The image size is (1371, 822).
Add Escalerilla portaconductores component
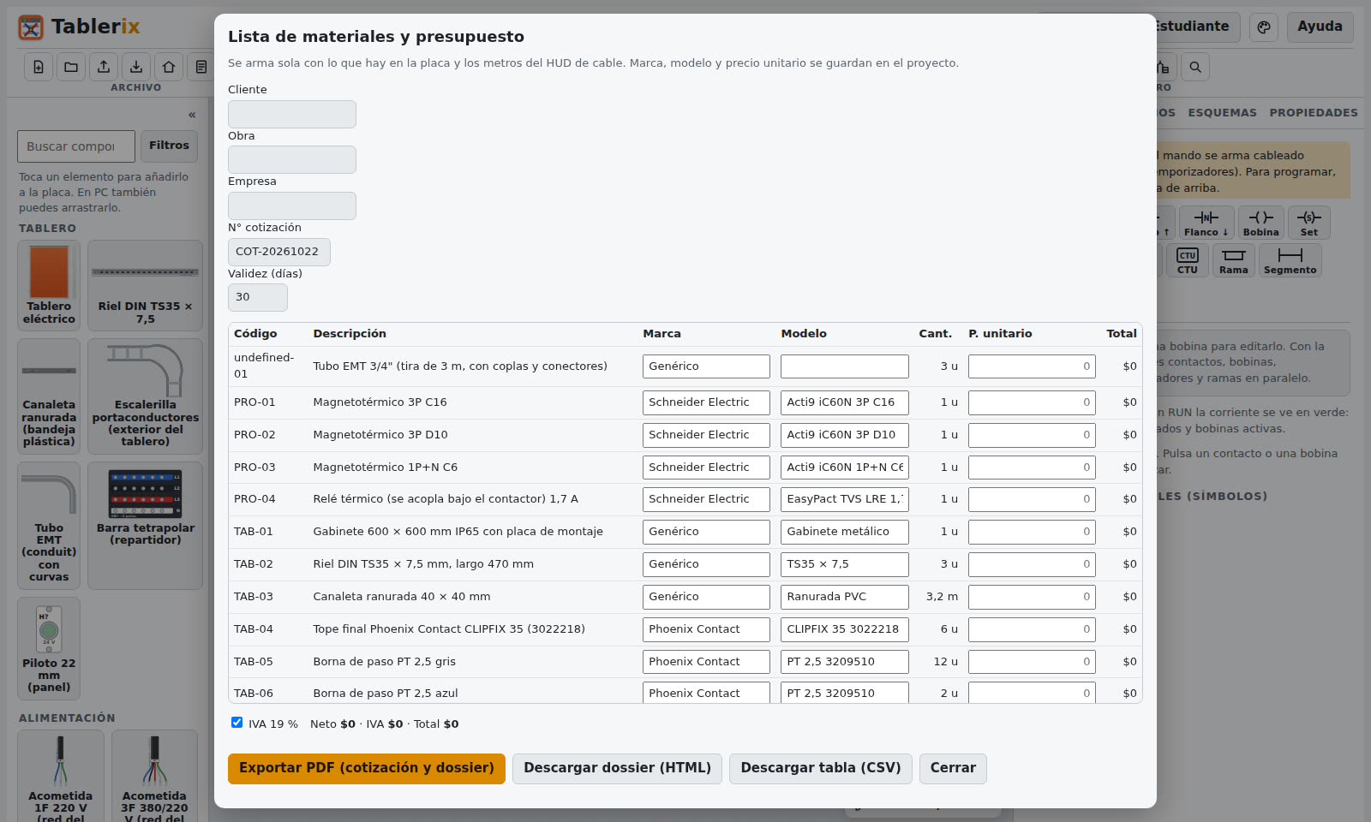click(146, 396)
